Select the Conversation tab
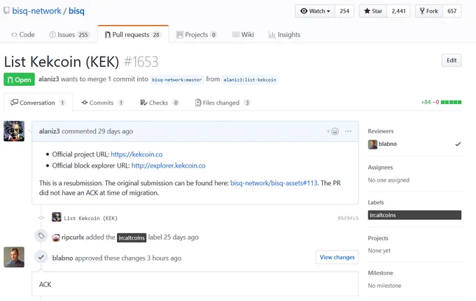 (x=38, y=103)
